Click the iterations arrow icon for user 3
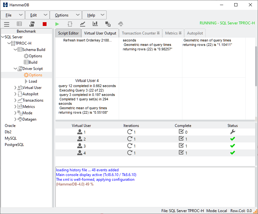The width and height of the screenshot is (258, 214). click(x=130, y=146)
